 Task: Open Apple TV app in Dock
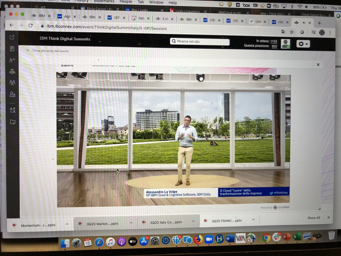133,241
